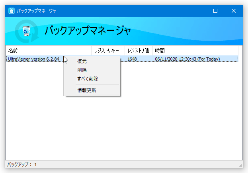Choose 削除 from the context menu
Viewport: 248px width, 173px height.
pyautogui.click(x=92, y=70)
